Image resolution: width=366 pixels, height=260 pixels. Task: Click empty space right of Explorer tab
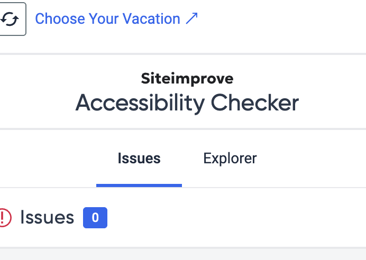310,159
